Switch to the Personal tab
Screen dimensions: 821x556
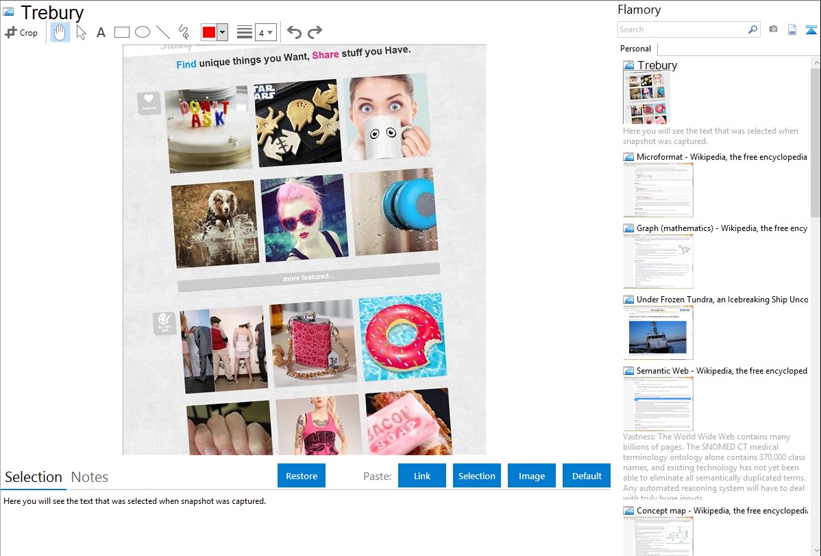(636, 49)
